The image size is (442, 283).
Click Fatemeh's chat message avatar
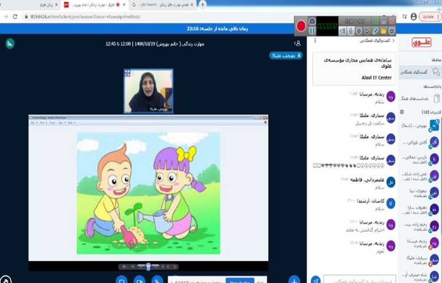pyautogui.click(x=391, y=182)
